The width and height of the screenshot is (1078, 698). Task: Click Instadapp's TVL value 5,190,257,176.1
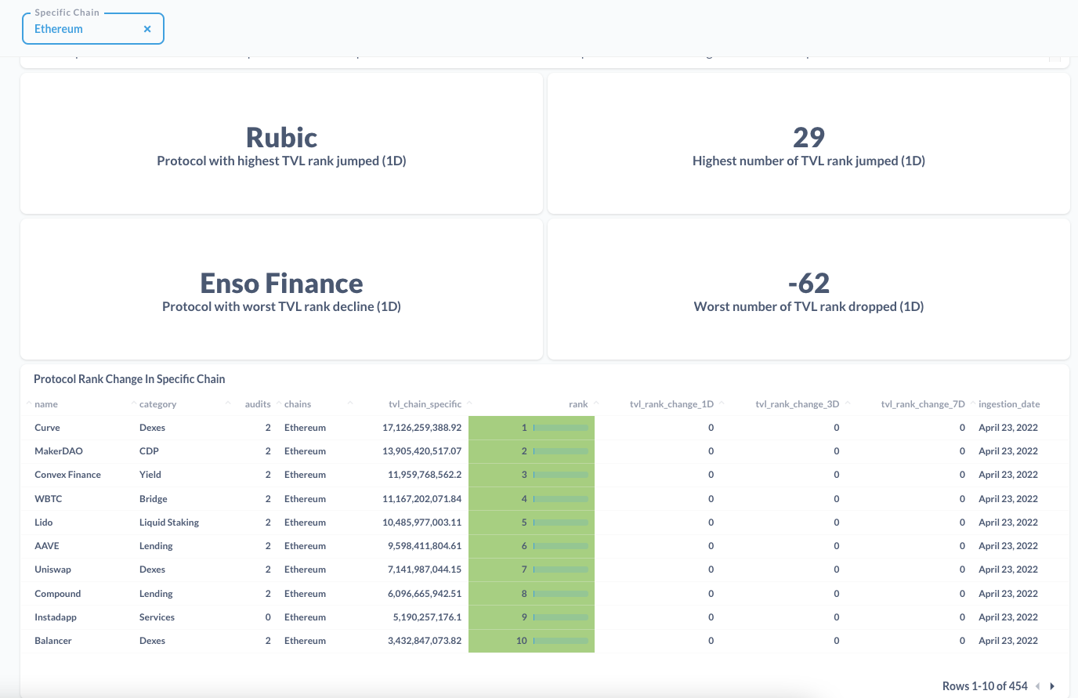click(427, 617)
